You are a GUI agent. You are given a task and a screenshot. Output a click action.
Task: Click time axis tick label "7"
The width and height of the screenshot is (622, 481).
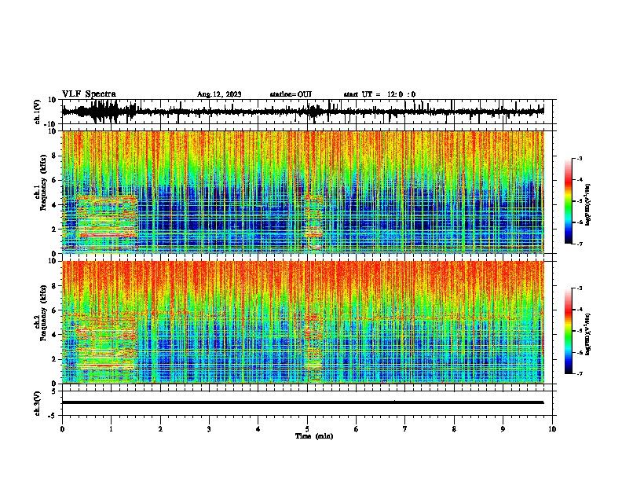coord(405,429)
